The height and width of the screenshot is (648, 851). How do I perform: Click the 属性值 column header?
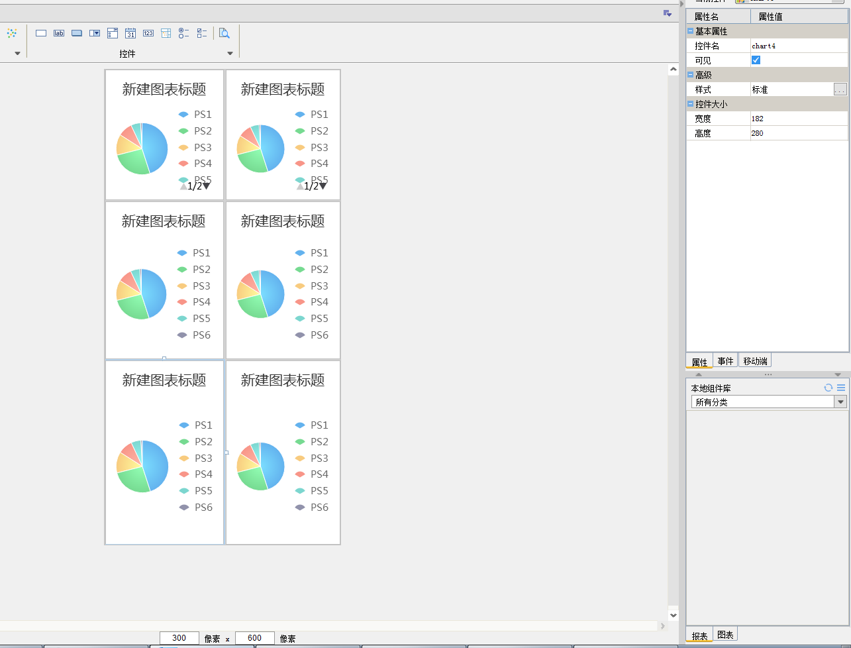coord(799,17)
